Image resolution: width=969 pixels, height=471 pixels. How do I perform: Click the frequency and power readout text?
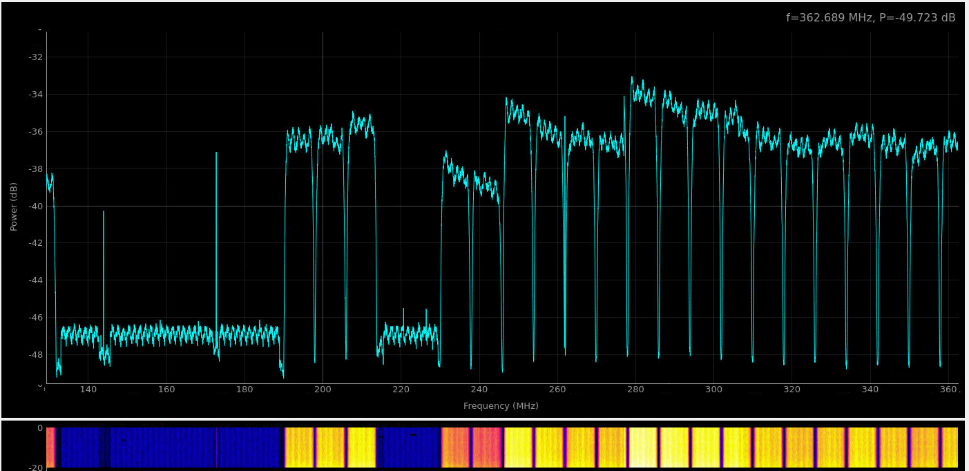tap(870, 18)
